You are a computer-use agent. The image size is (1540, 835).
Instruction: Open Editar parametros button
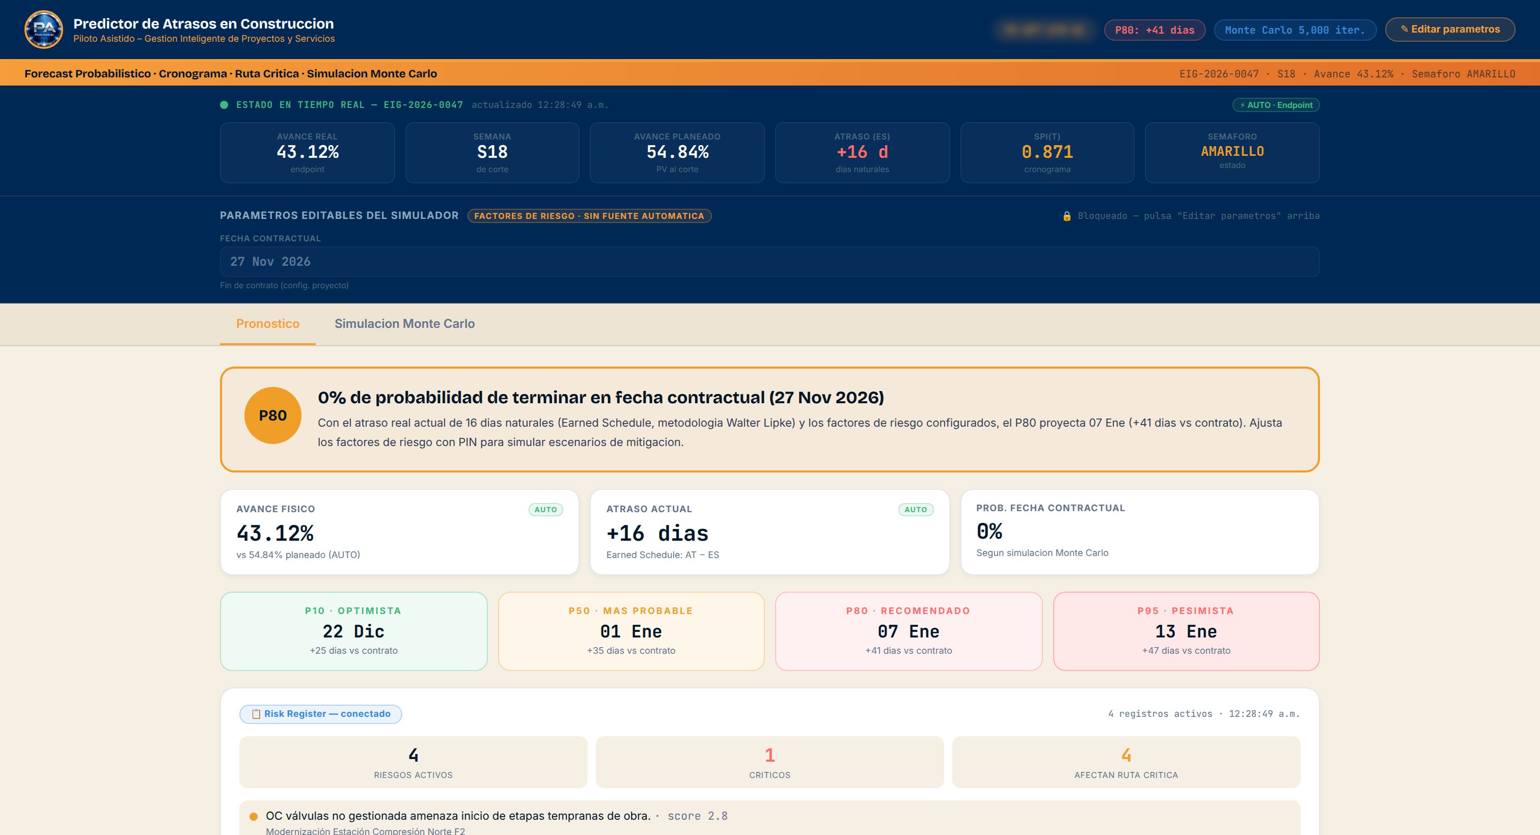(x=1450, y=30)
